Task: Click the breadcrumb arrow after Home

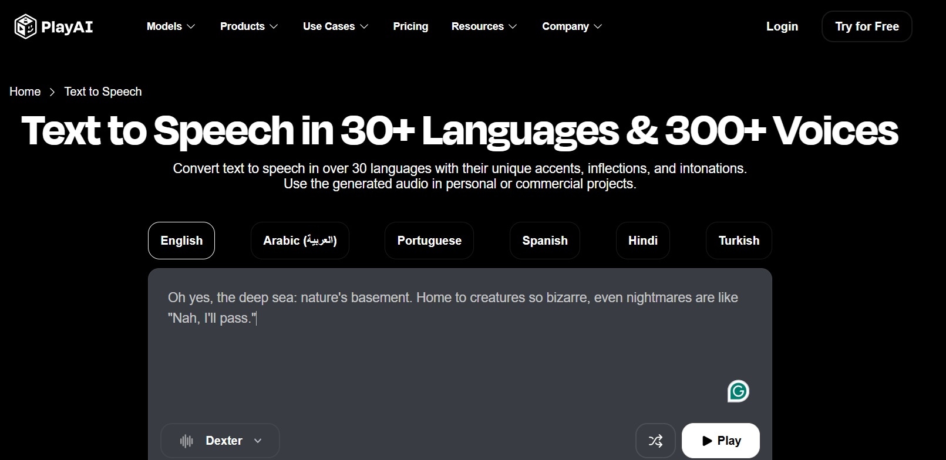Action: [52, 92]
